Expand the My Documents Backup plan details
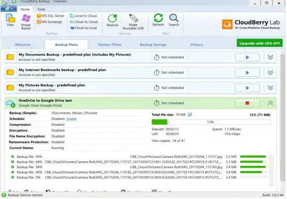The image size is (287, 199). point(270,58)
